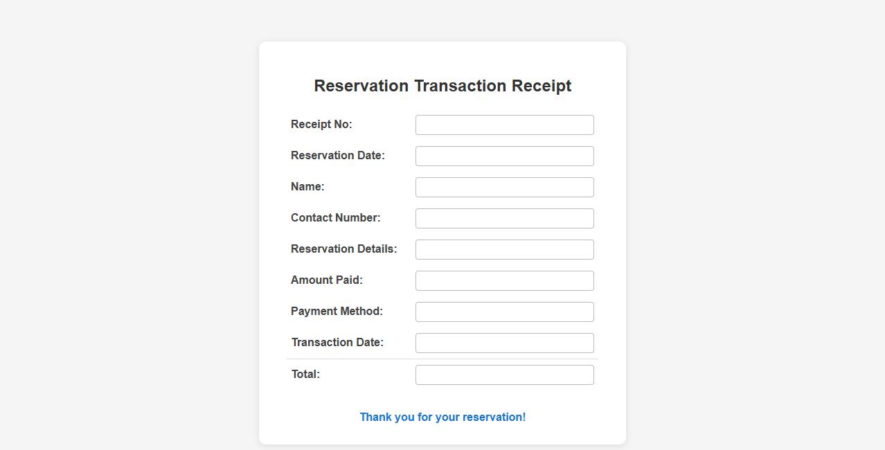
Task: Click the Receipt No input field
Action: tap(504, 125)
